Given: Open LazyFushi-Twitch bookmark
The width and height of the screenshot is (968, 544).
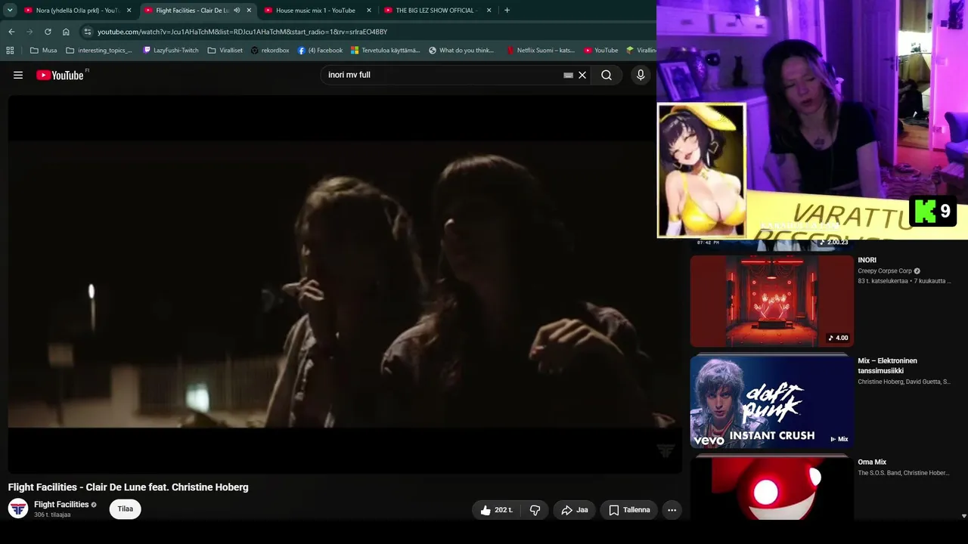Looking at the screenshot, I should pyautogui.click(x=171, y=51).
